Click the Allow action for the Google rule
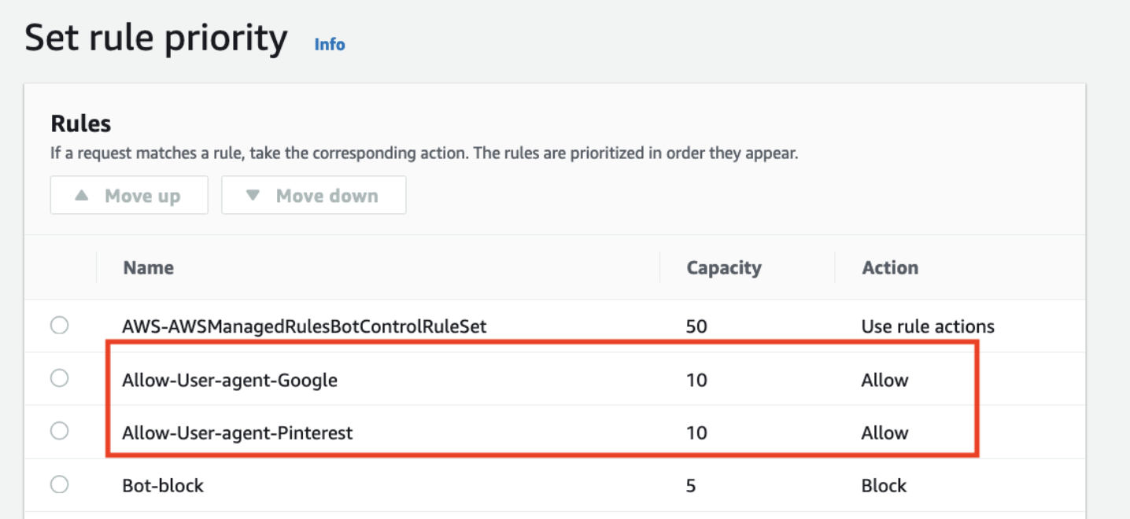The height and width of the screenshot is (519, 1130). tap(884, 381)
